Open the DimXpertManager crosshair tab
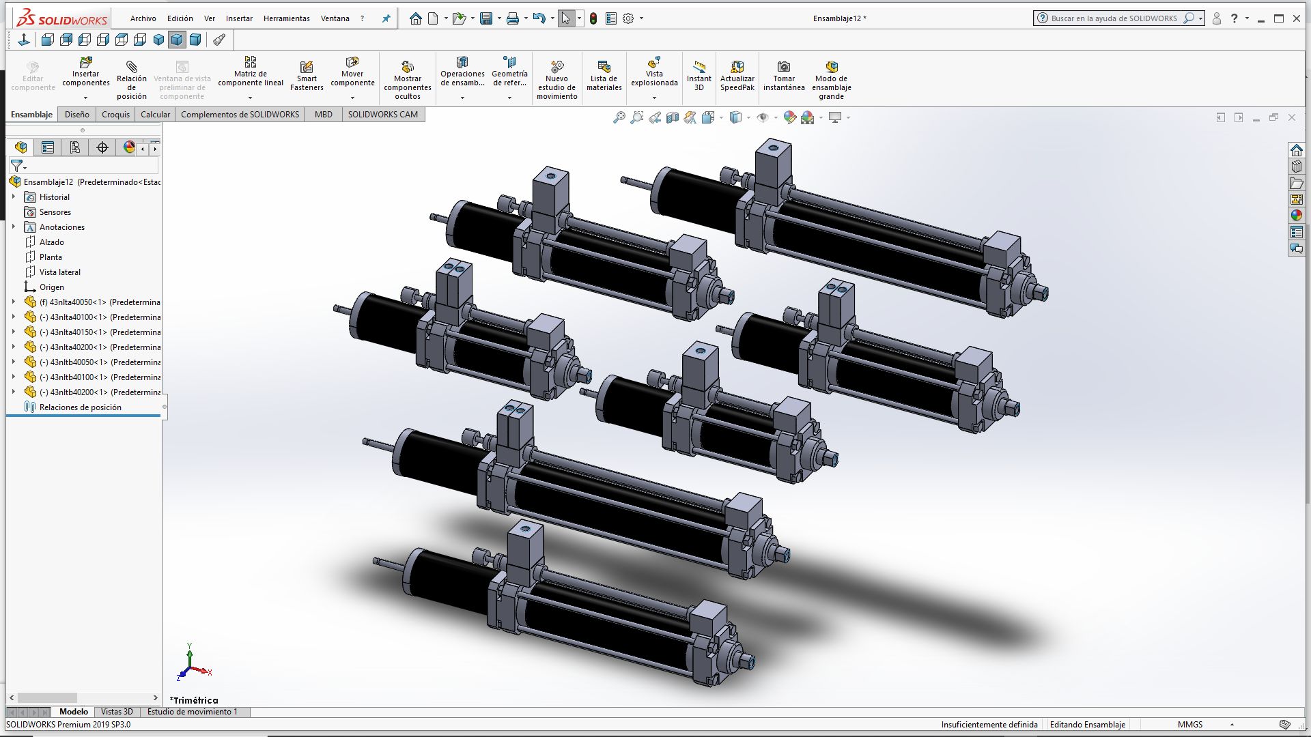 (x=102, y=147)
